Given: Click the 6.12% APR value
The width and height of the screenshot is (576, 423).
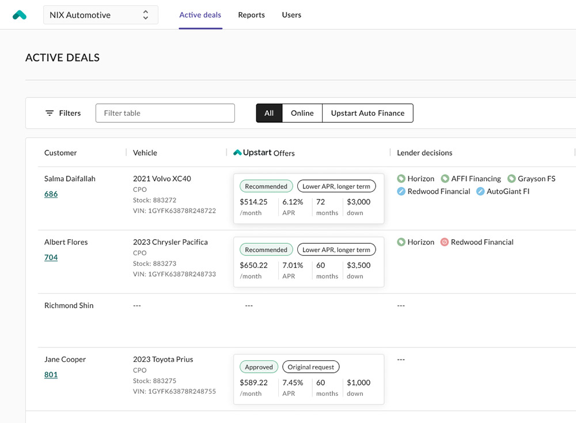Looking at the screenshot, I should click(x=293, y=202).
